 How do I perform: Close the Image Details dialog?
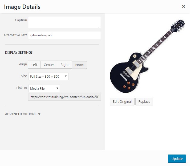(183, 6)
